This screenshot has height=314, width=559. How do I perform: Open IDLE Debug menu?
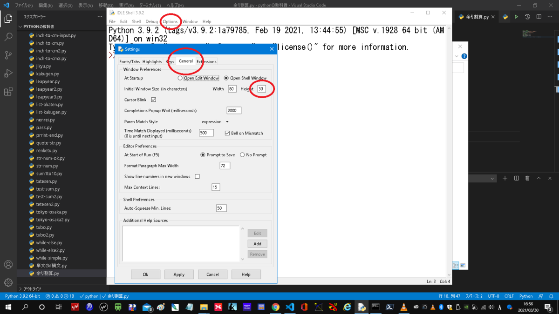pos(151,21)
